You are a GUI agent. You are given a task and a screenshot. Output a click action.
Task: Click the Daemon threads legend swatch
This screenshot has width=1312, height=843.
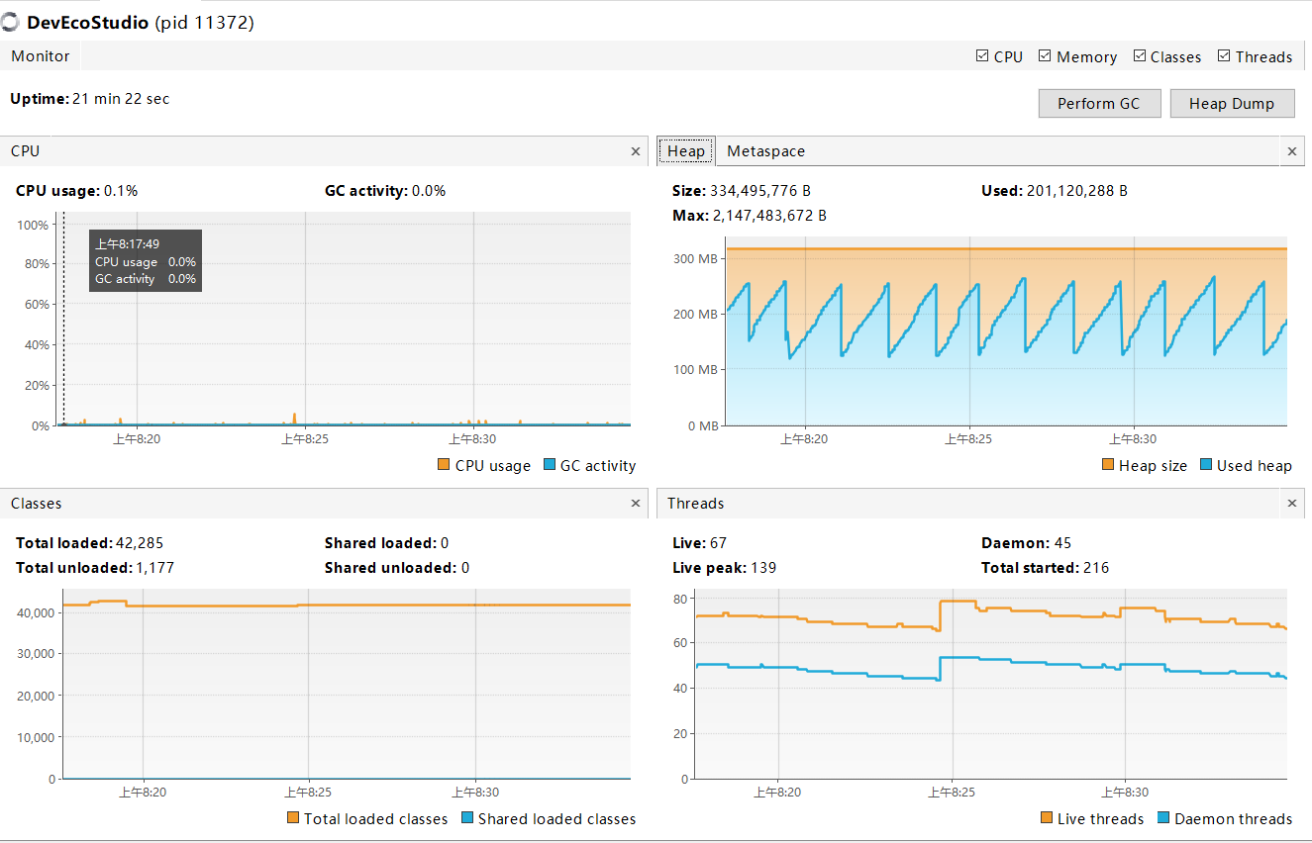tap(1164, 818)
